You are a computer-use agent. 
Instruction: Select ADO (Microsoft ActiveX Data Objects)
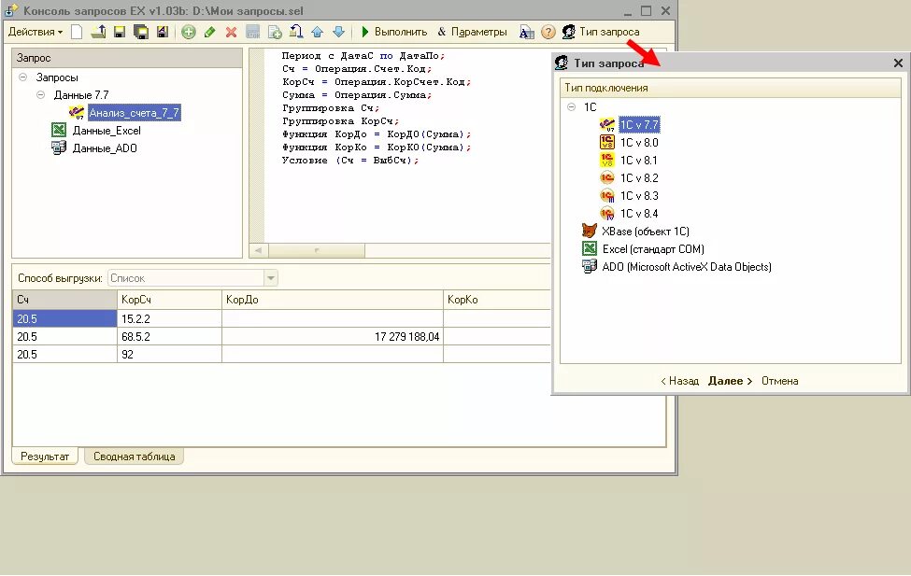[687, 266]
